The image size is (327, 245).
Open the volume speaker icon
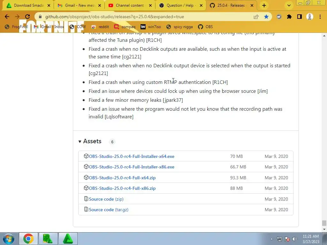295,239
